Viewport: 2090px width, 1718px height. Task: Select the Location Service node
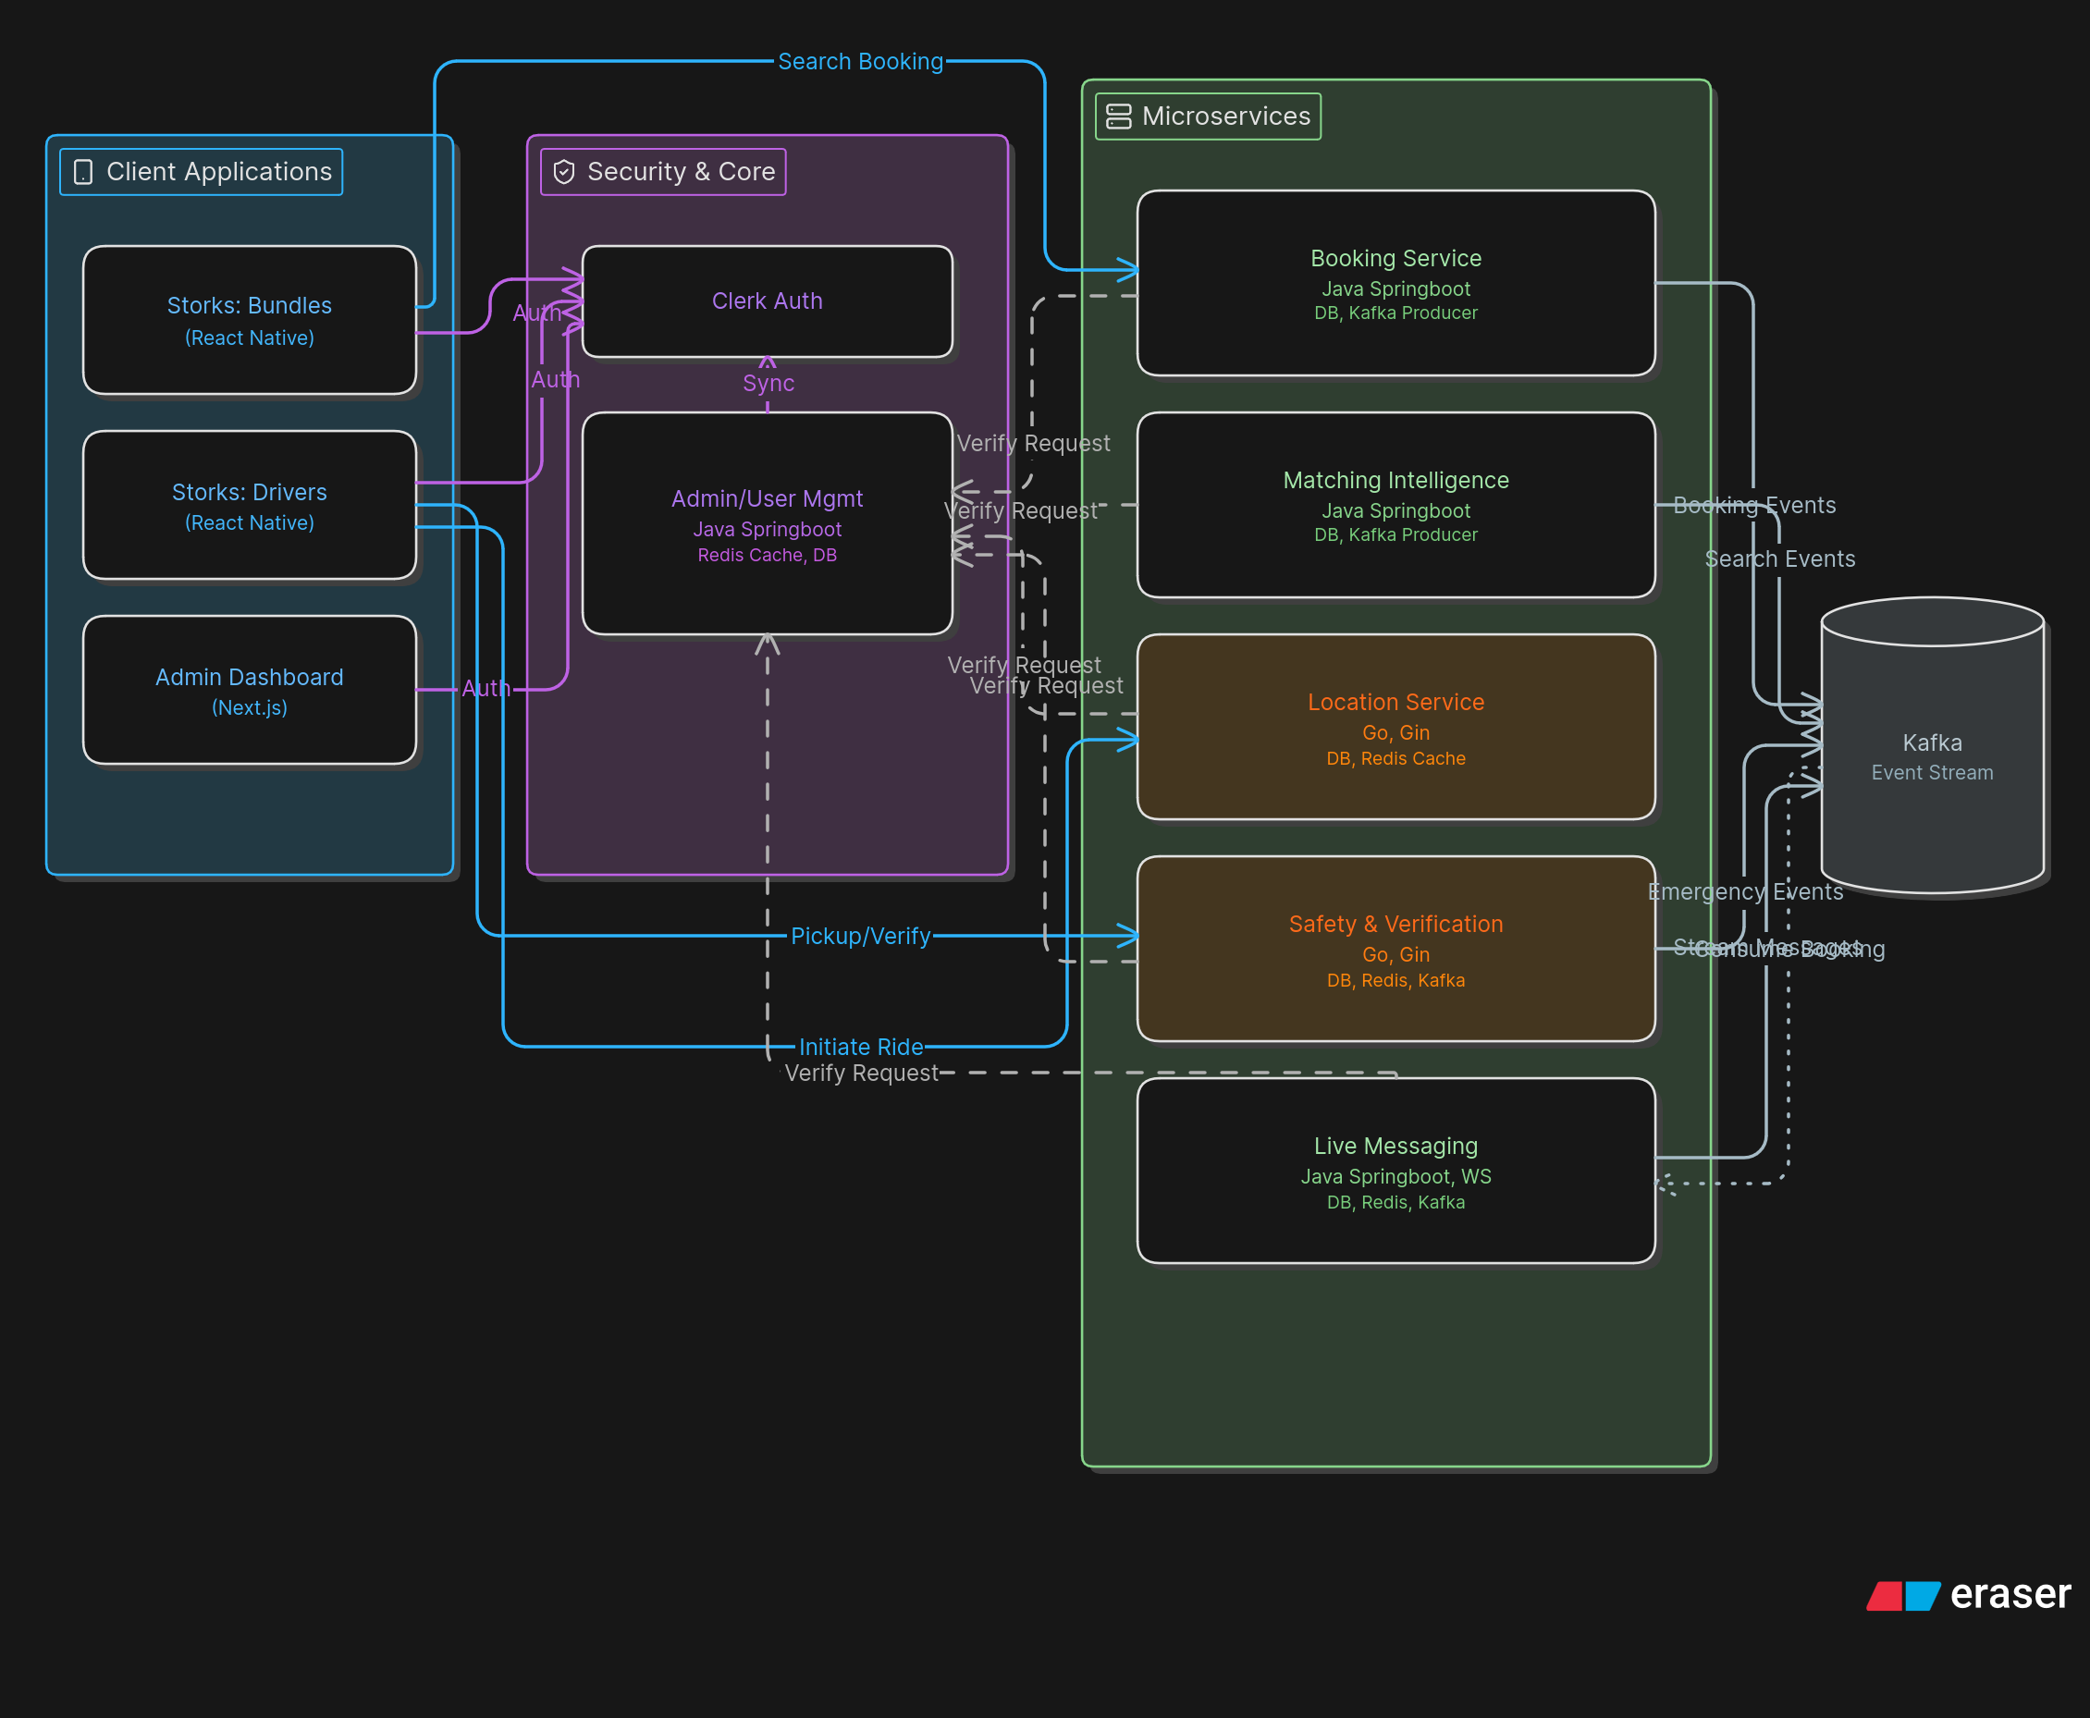tap(1396, 728)
